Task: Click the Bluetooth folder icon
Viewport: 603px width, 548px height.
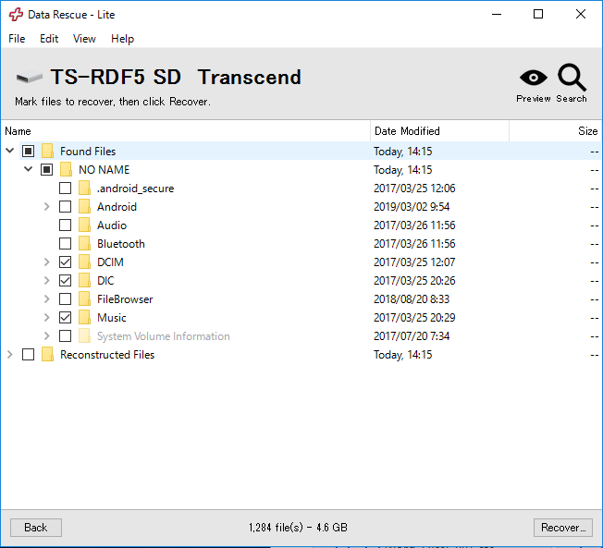Action: pos(84,244)
